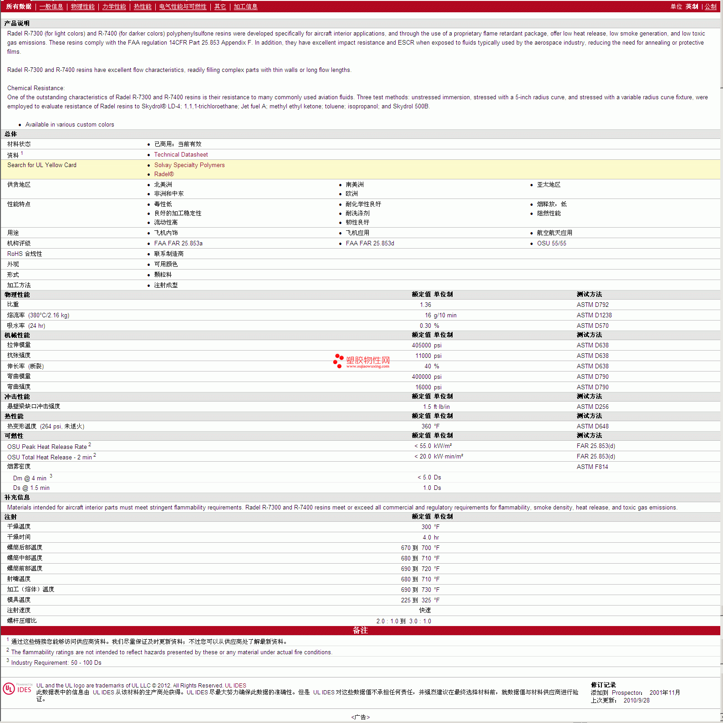Select 英制 units option
Screen dimensions: 723x723
[x=692, y=6]
